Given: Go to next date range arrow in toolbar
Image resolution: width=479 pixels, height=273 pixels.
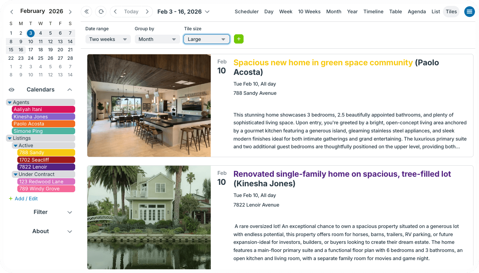Looking at the screenshot, I should (x=147, y=11).
